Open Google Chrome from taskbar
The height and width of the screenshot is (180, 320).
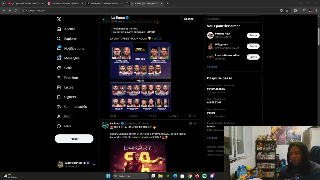190,176
